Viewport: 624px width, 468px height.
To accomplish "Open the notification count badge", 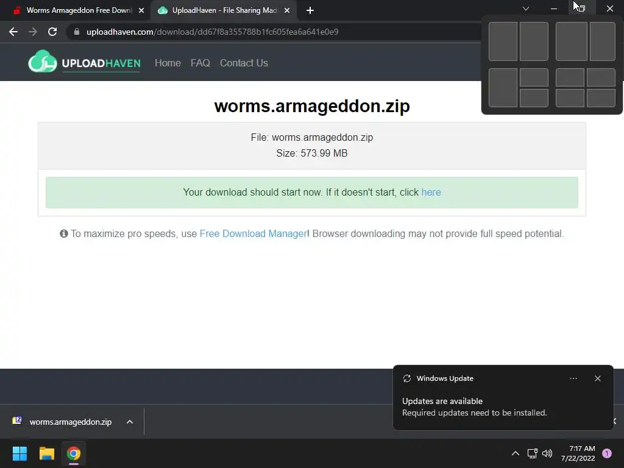I will (x=607, y=453).
